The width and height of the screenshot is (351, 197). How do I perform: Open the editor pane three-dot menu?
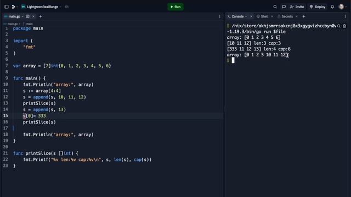[219, 16]
